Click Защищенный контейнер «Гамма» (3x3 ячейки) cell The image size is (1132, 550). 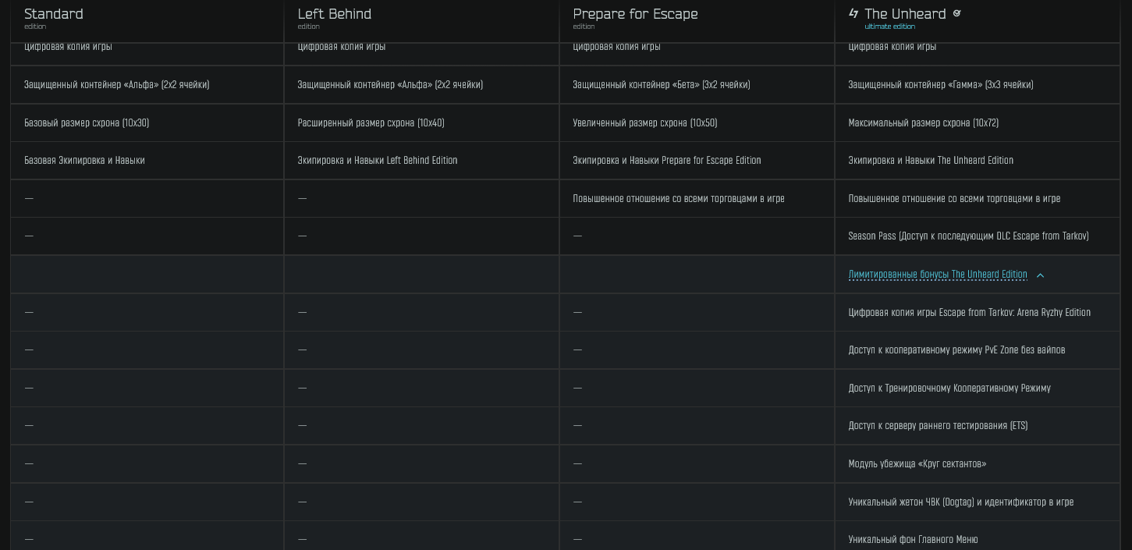[x=940, y=85]
